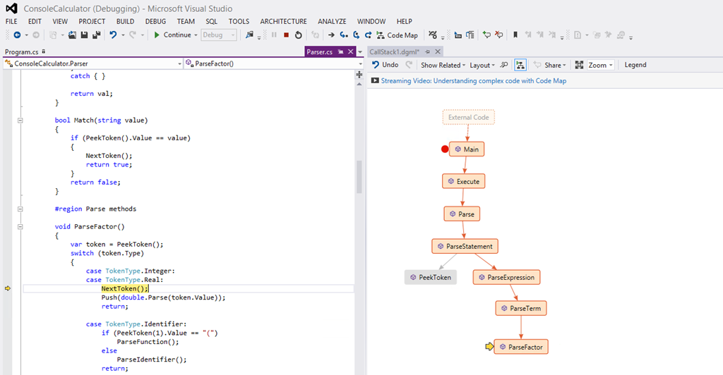Click the Restart debugging icon
This screenshot has height=375, width=723.
(298, 35)
